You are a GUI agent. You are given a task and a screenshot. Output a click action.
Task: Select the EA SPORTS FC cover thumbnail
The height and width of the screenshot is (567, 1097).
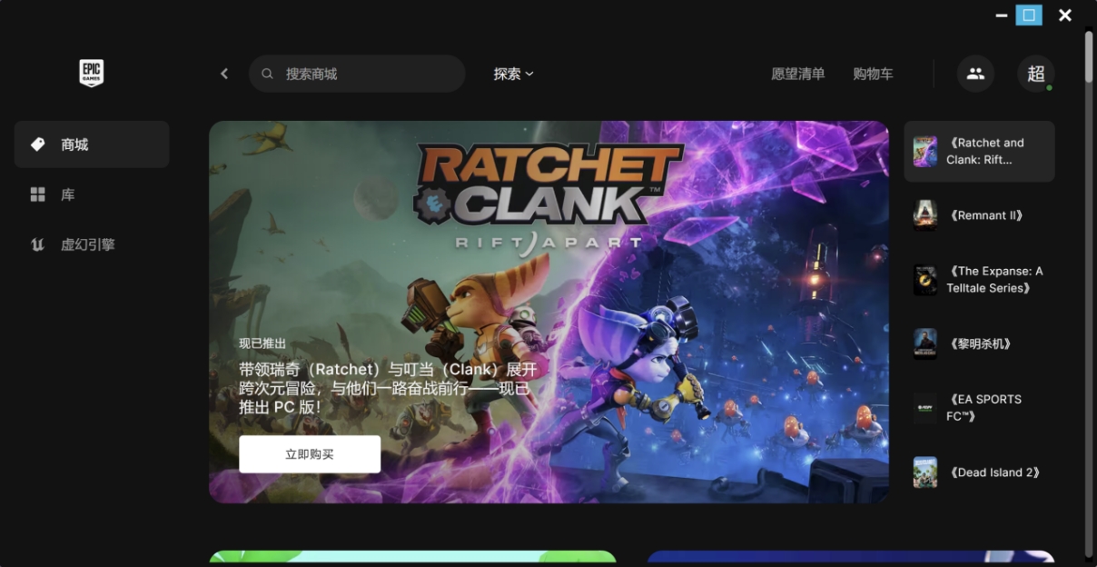pos(925,408)
